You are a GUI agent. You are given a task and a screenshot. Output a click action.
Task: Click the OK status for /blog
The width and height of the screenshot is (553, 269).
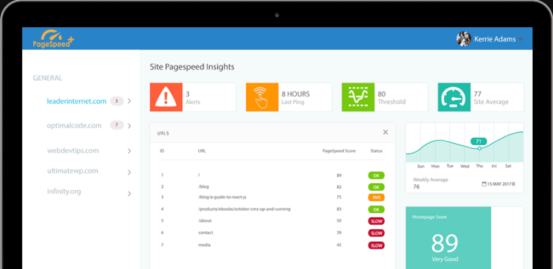point(376,187)
